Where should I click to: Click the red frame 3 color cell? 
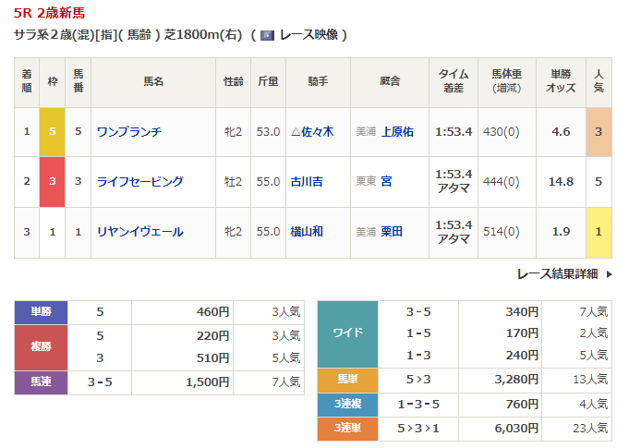pos(53,182)
